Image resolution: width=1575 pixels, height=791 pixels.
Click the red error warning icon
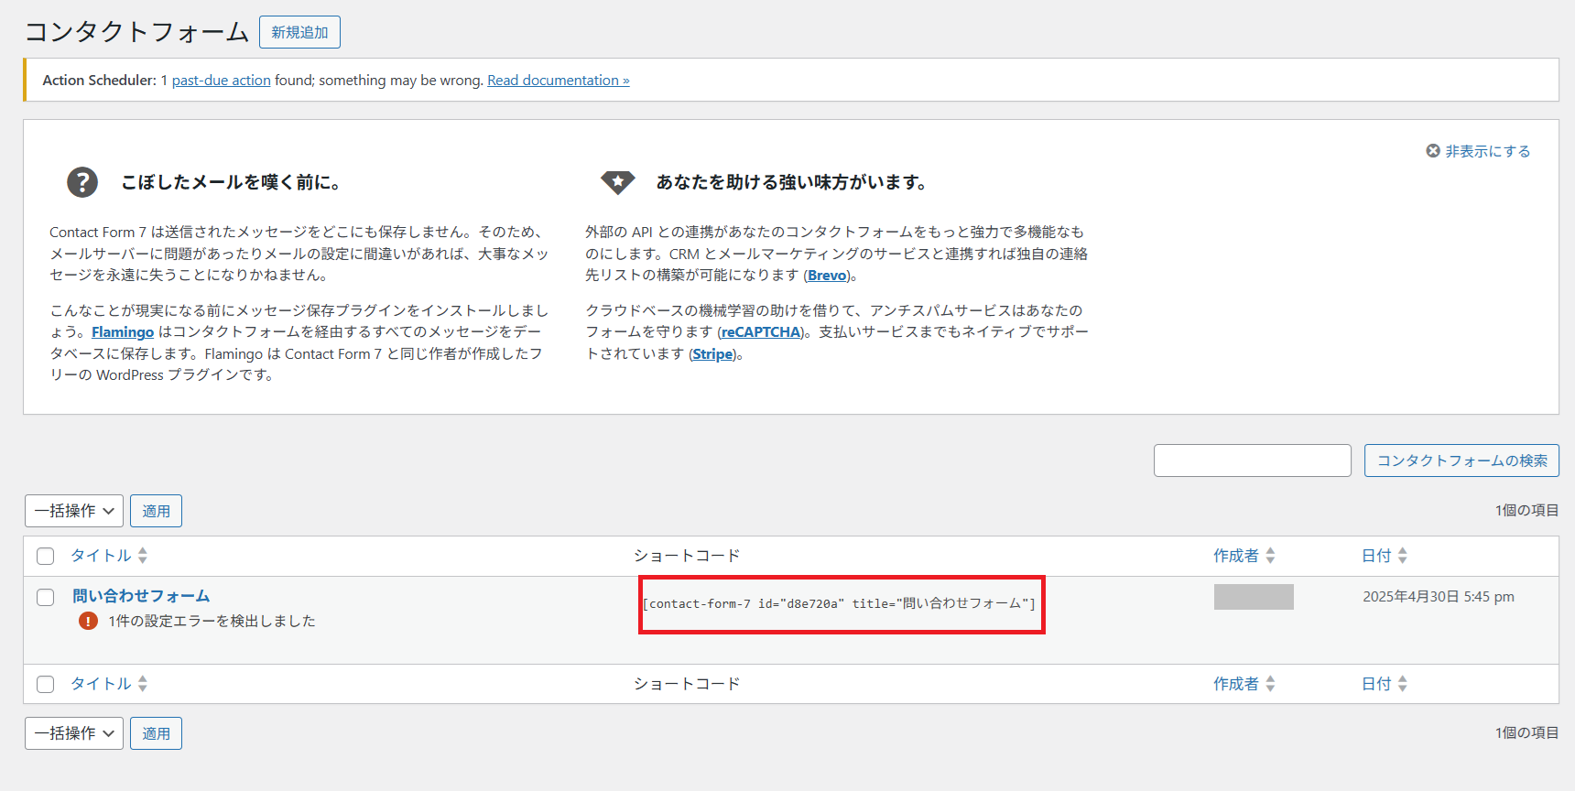point(88,621)
